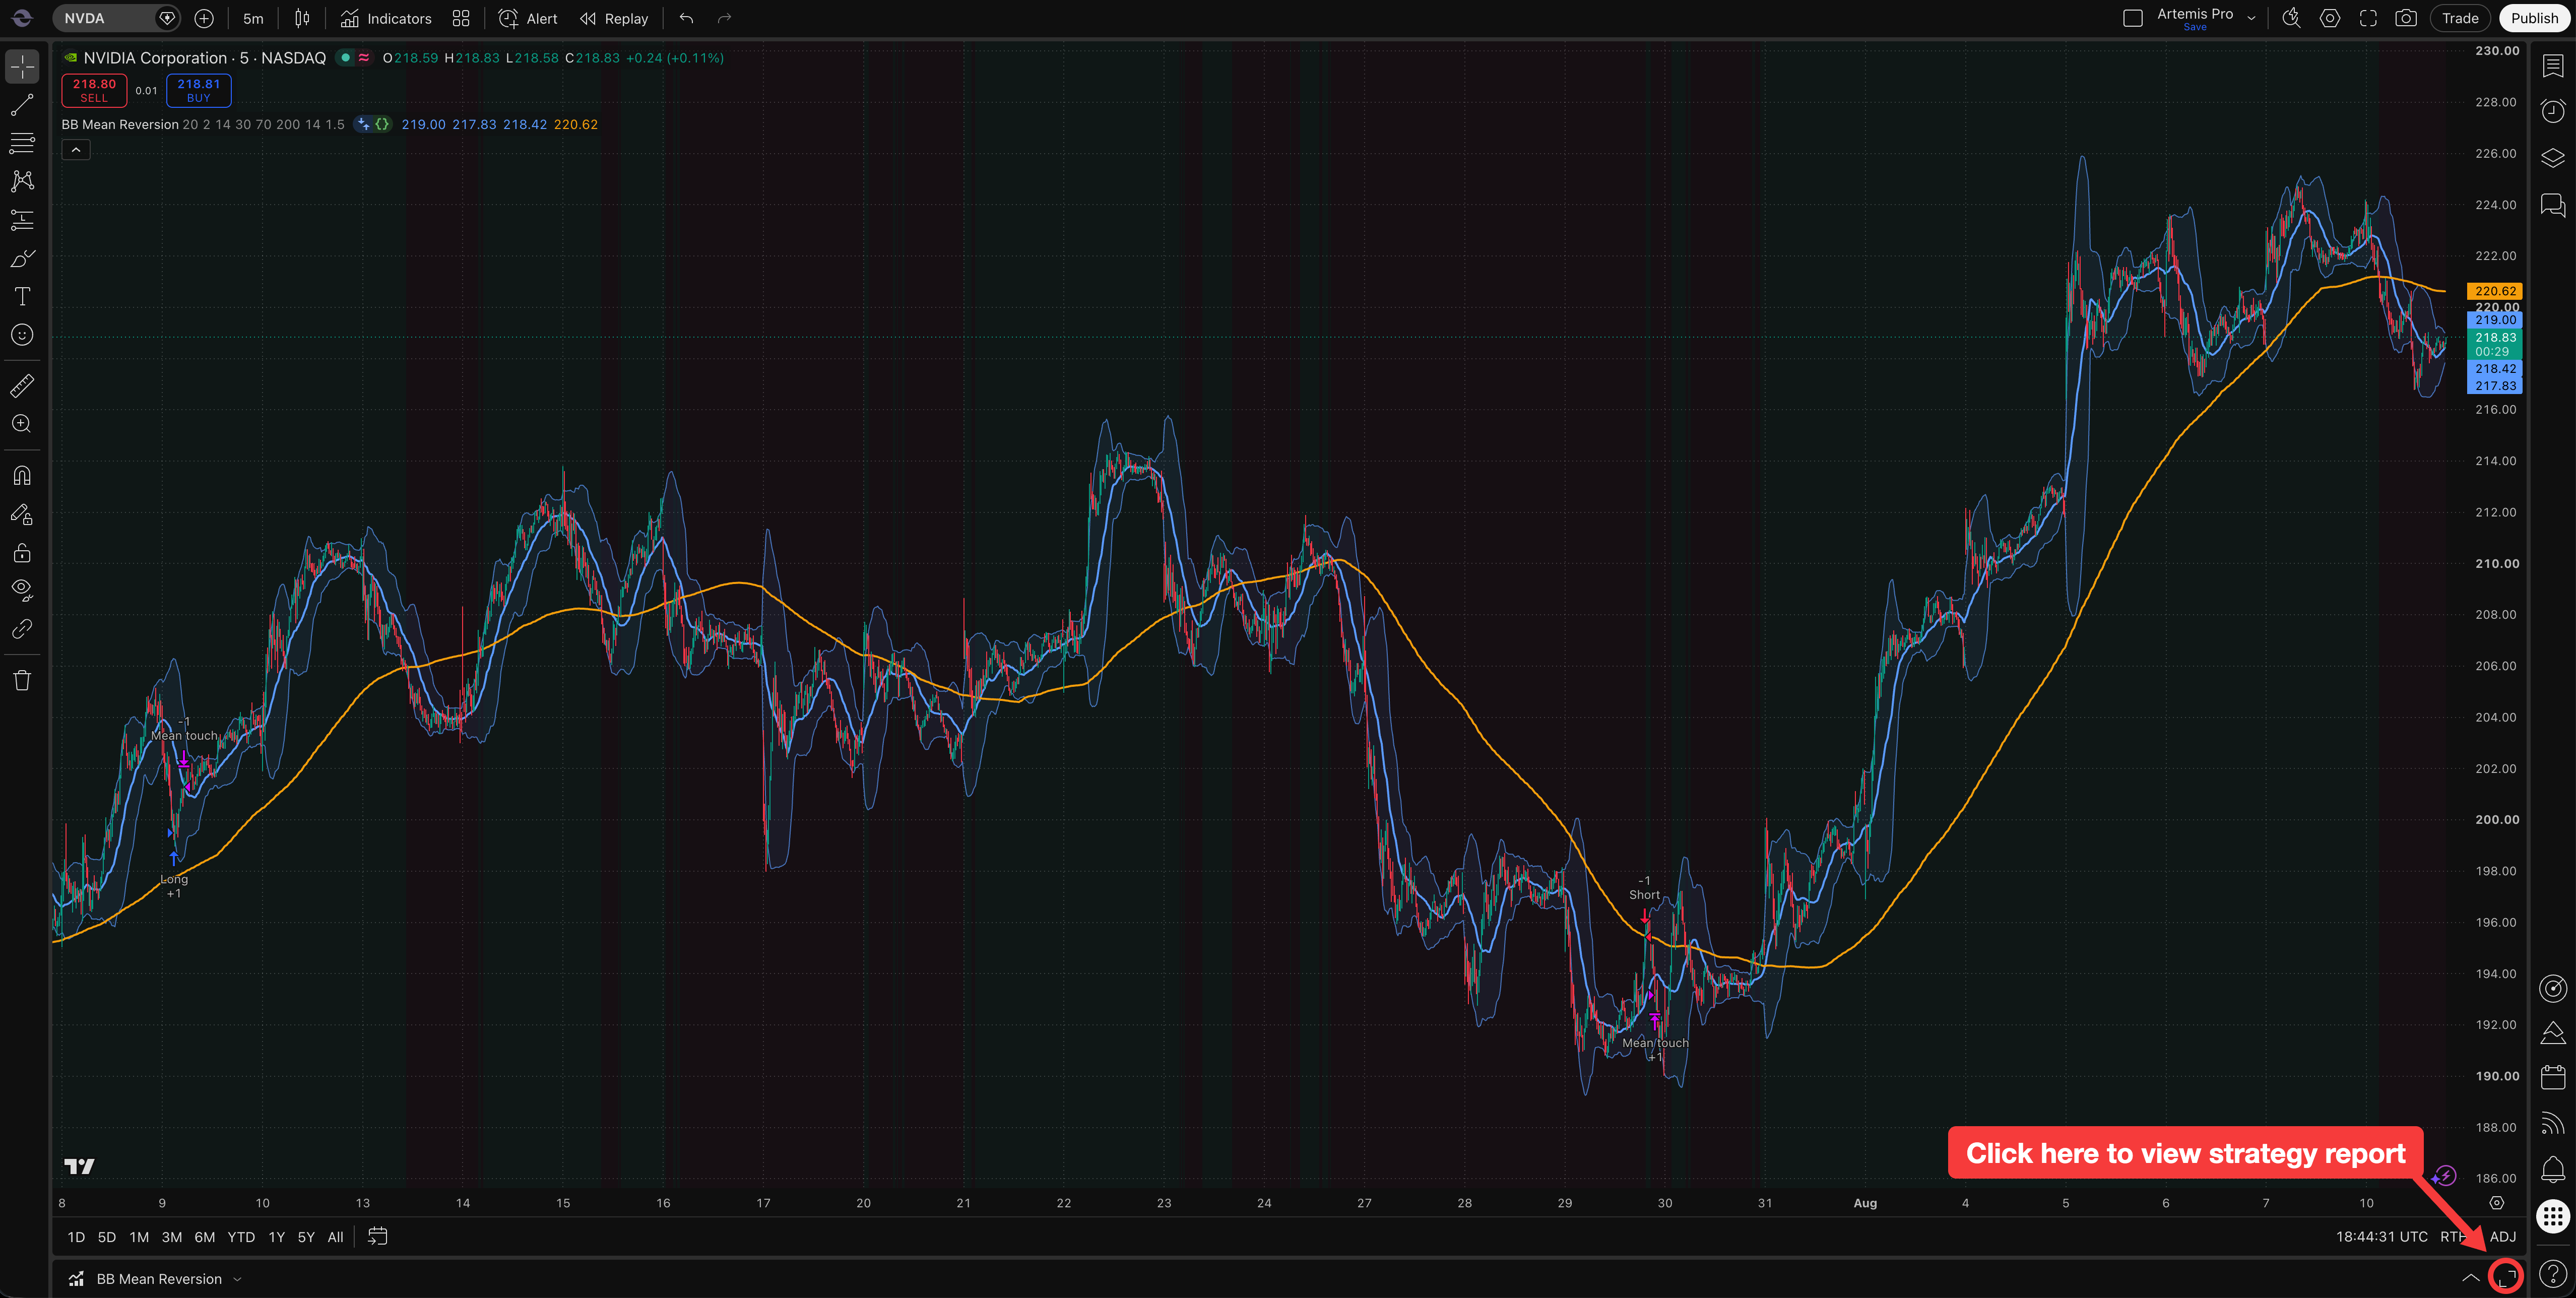2576x1298 pixels.
Task: Toggle hide all drawings eye icon
Action: 22,591
